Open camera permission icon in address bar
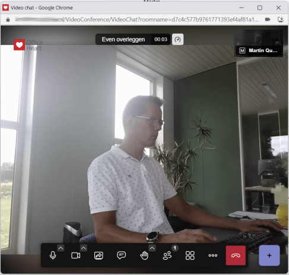289x275 pixels. [x=268, y=20]
